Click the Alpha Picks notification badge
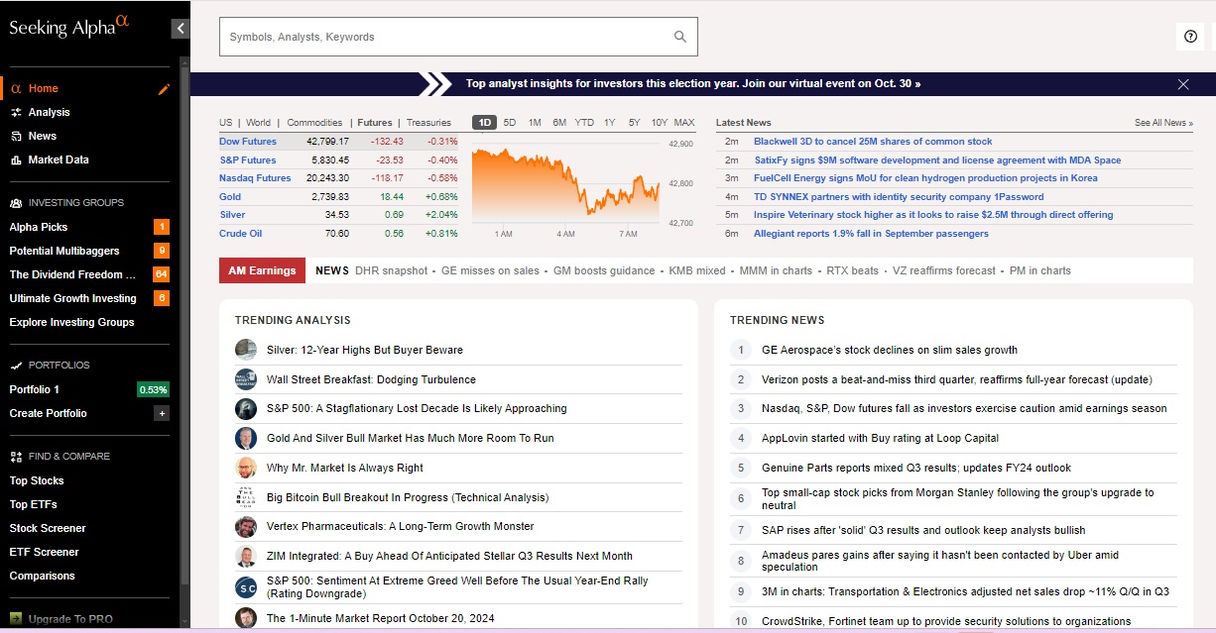Screen dimensions: 1216x633 pos(162,227)
